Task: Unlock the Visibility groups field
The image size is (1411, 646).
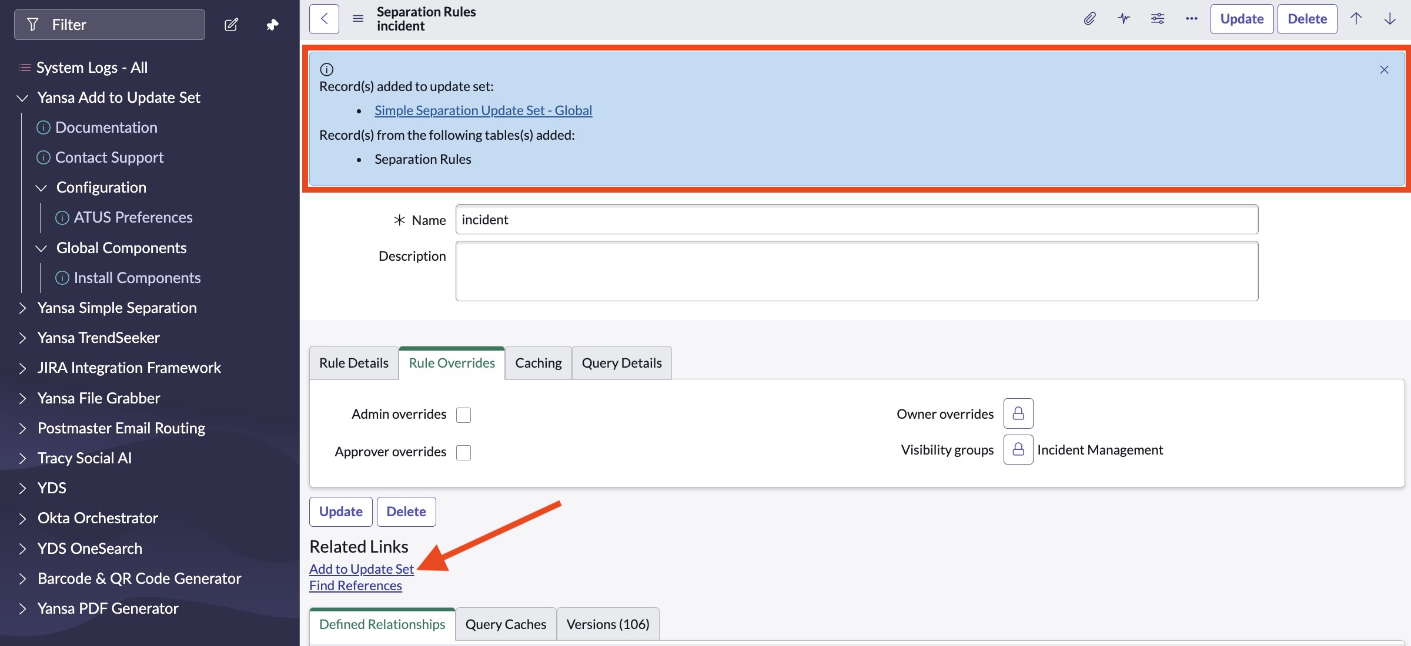Action: (1018, 450)
